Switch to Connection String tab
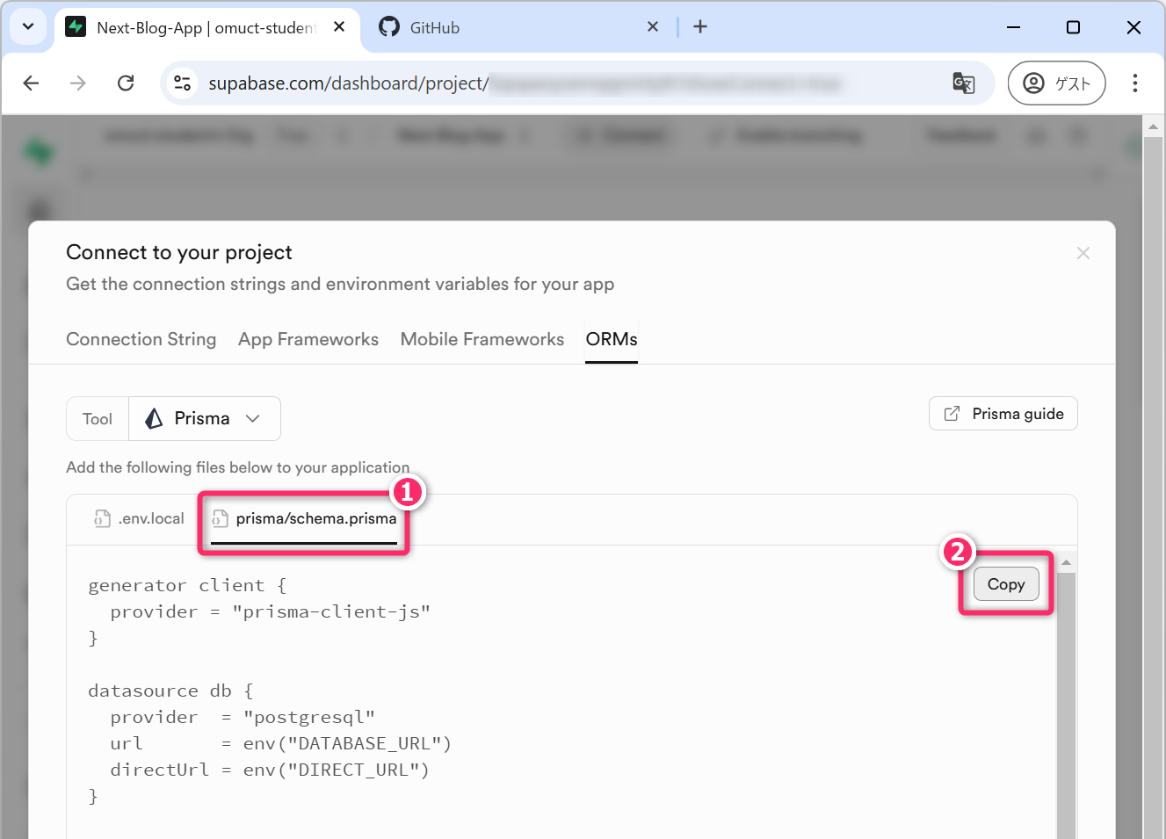 (x=141, y=340)
